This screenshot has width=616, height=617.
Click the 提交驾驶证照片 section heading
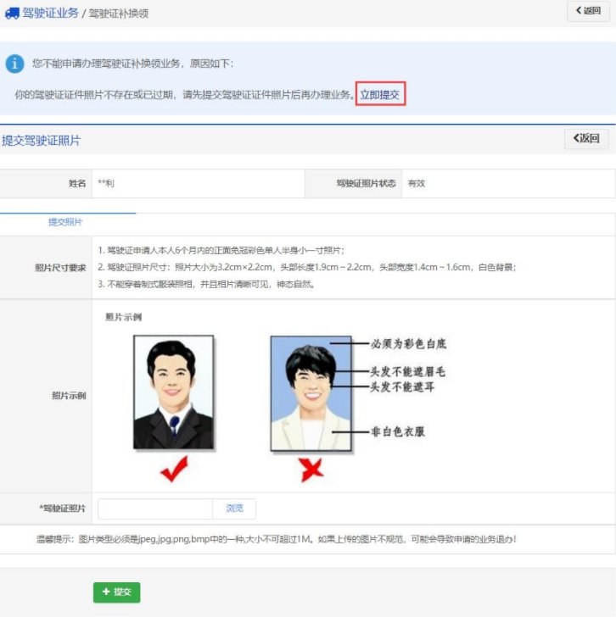coord(42,141)
